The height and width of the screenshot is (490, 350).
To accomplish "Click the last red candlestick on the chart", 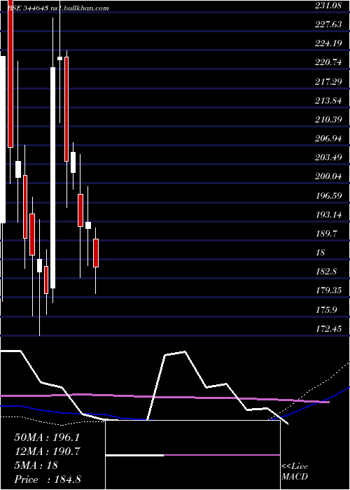I will coord(96,253).
